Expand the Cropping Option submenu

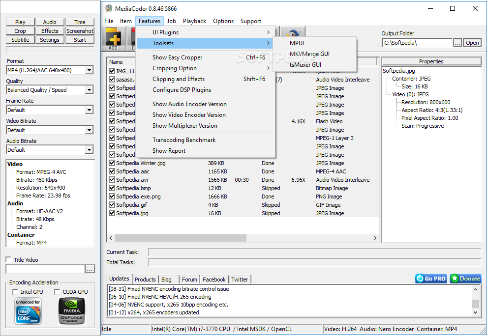206,68
